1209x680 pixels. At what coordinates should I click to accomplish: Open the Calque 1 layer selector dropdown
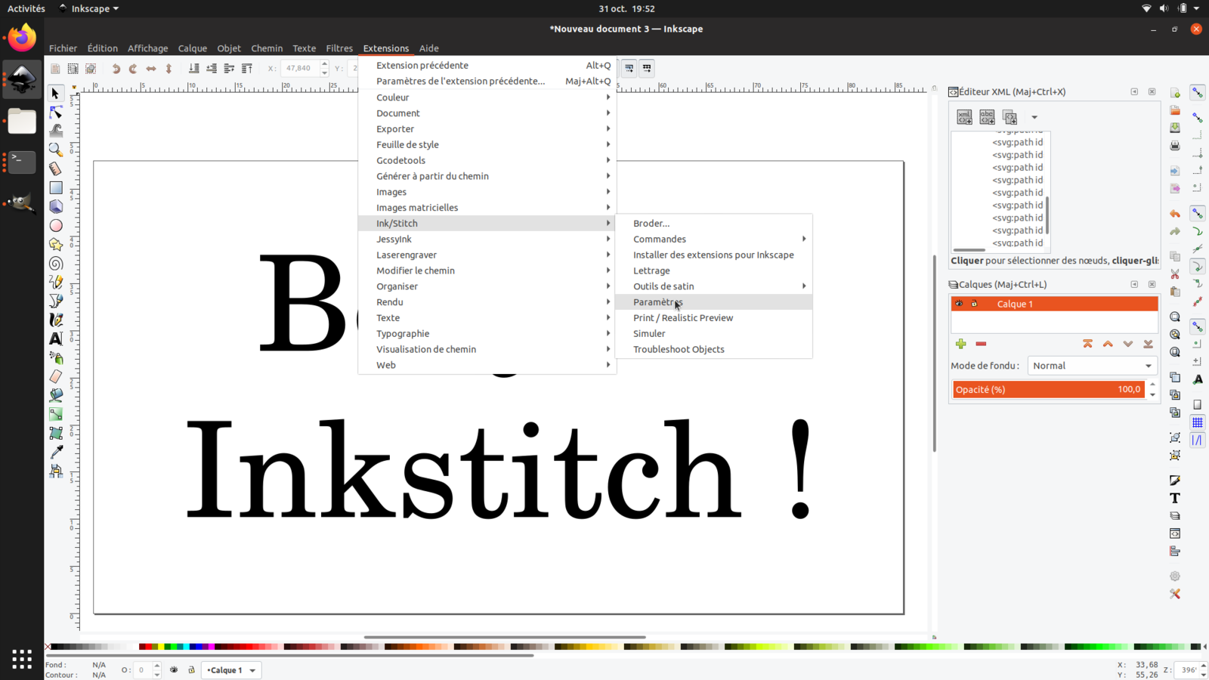coord(231,670)
